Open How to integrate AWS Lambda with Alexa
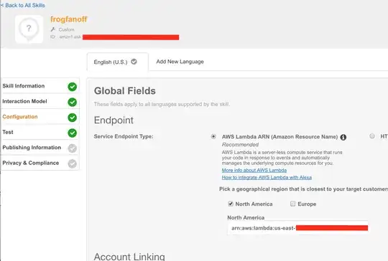388x261 pixels. coord(267,177)
